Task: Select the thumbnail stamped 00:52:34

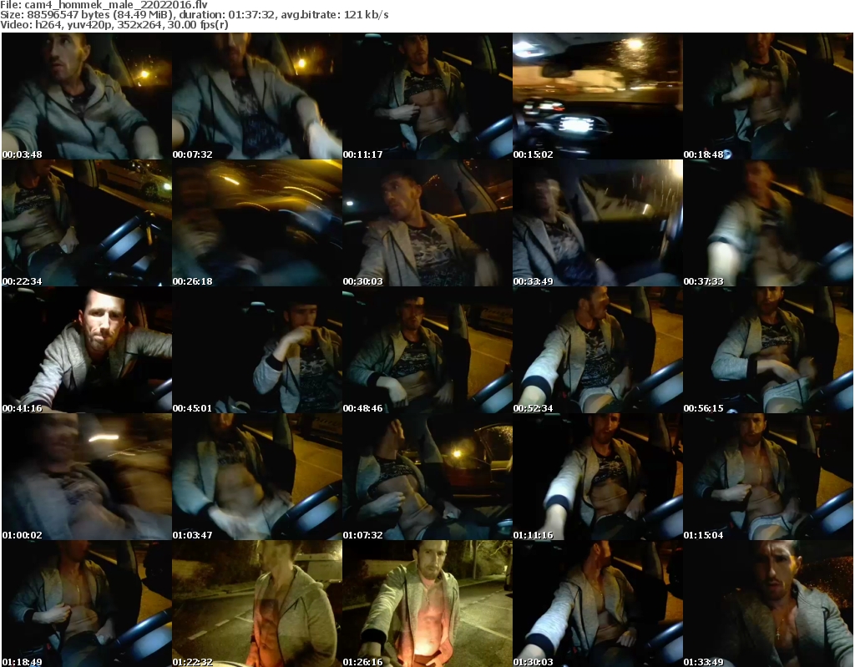Action: click(x=598, y=350)
